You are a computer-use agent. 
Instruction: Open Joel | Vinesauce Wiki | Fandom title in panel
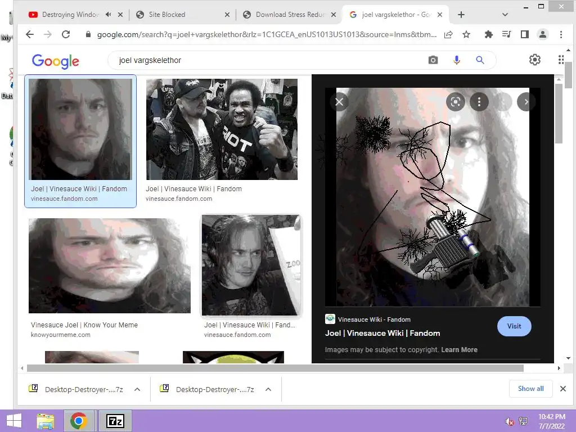pyautogui.click(x=382, y=333)
